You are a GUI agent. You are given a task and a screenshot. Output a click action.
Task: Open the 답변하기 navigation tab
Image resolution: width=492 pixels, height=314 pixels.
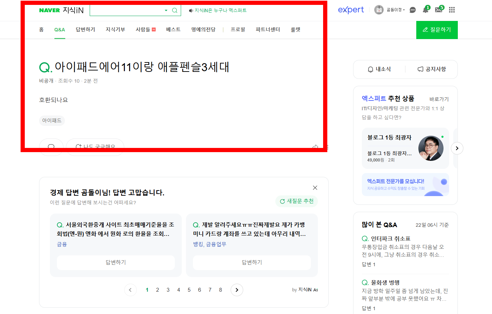(x=85, y=30)
